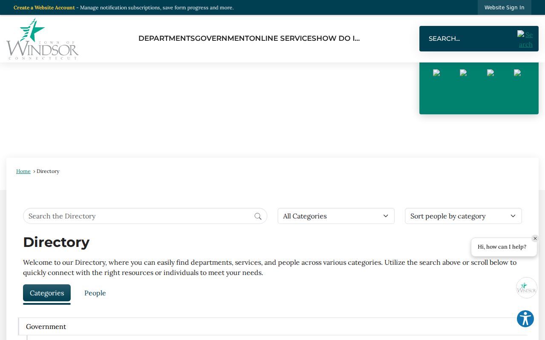Select the Categories tab
The height and width of the screenshot is (340, 545).
[x=47, y=293]
